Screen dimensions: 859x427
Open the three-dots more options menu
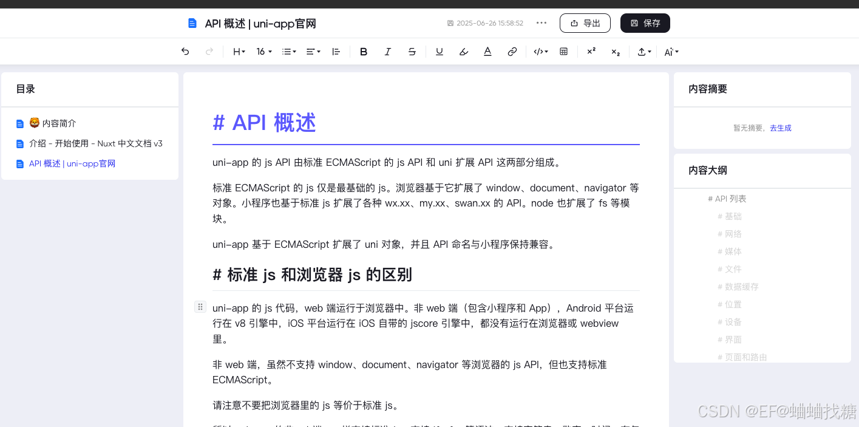[542, 23]
